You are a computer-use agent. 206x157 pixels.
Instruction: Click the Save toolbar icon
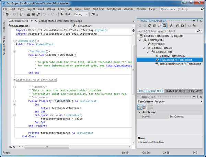coord(33,14)
